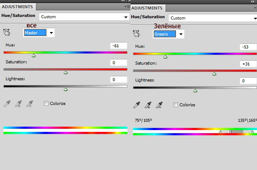Screen dimensions: 257x170
Task: Pick the eyedropper tool in Greens panel
Action: pyautogui.click(x=137, y=105)
